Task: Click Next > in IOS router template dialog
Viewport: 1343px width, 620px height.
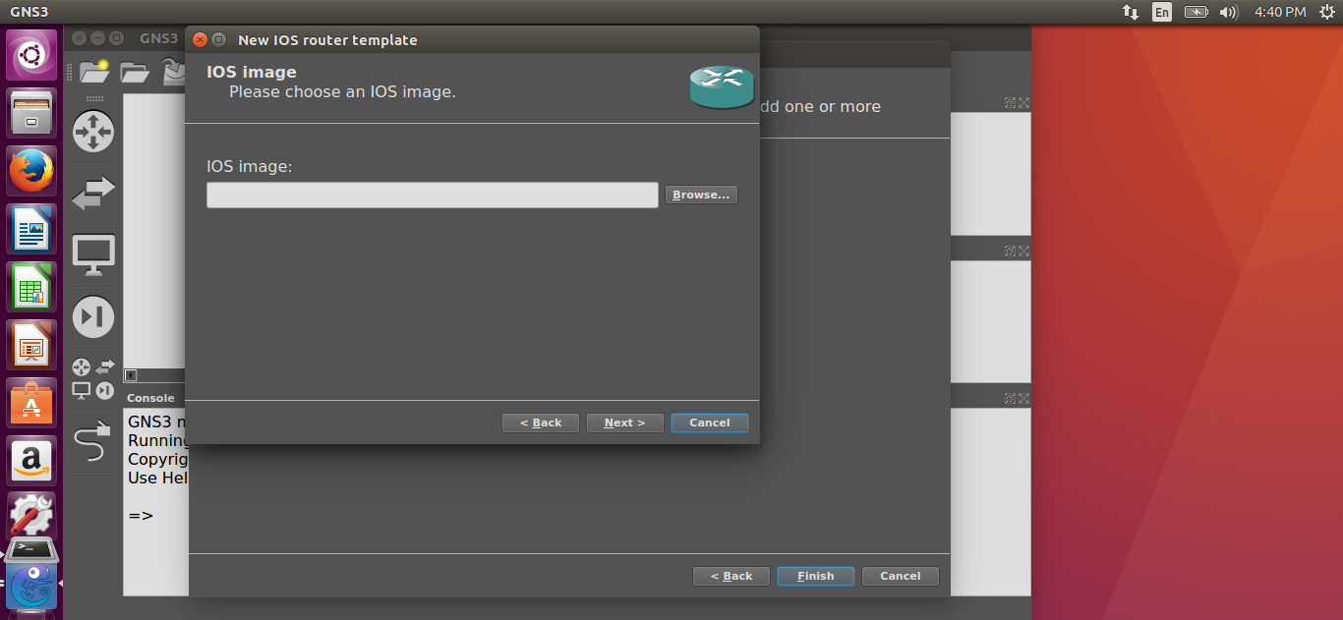Action: (625, 423)
